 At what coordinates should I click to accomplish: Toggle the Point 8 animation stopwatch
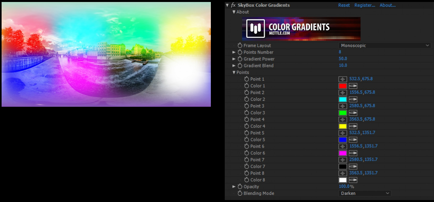[x=247, y=173]
